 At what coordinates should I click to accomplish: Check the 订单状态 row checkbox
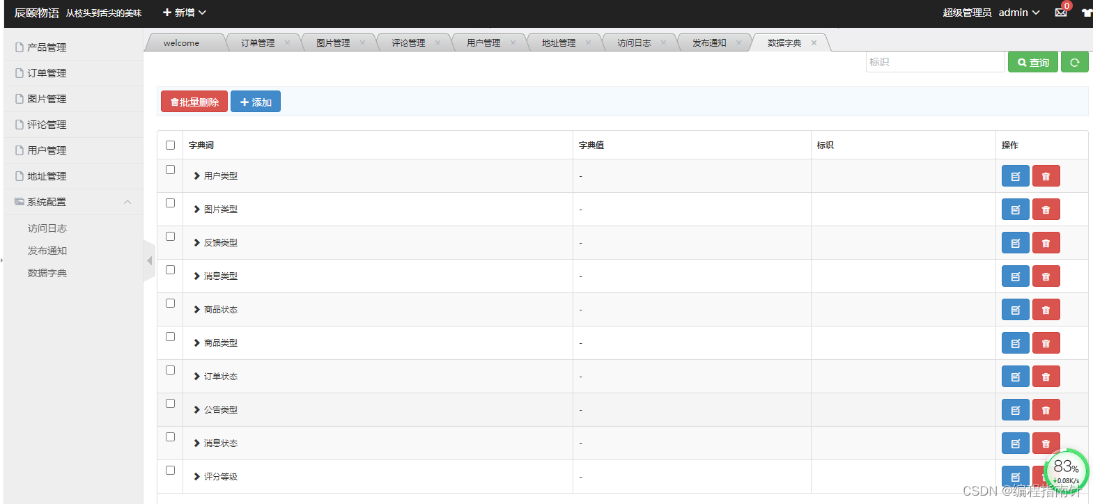pyautogui.click(x=170, y=370)
